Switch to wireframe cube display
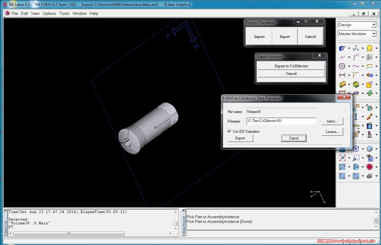 pyautogui.click(x=356, y=149)
